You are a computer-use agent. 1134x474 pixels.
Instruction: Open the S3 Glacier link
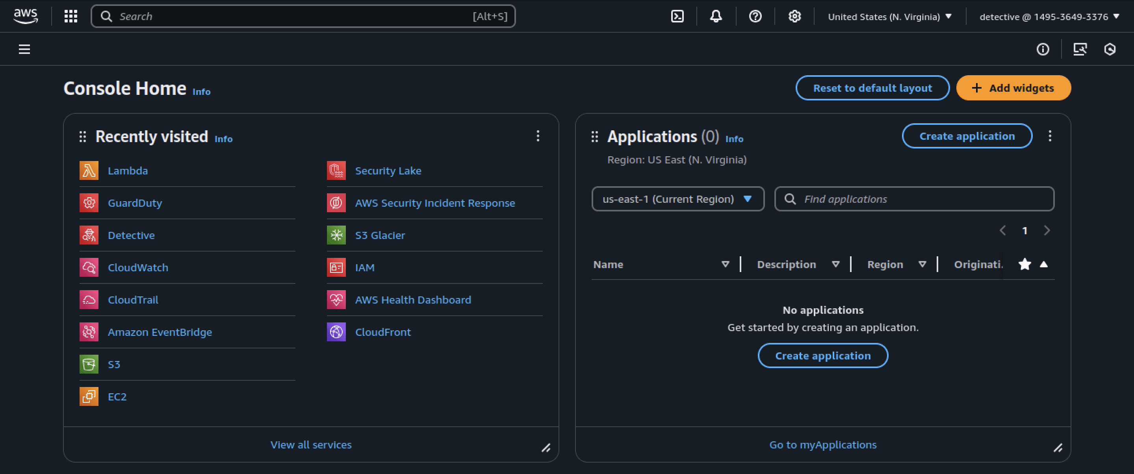[x=380, y=235]
